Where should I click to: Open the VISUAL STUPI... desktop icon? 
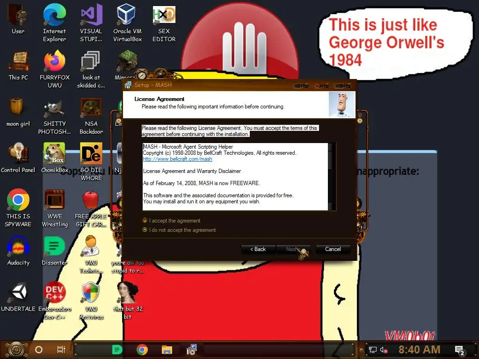pos(91,23)
